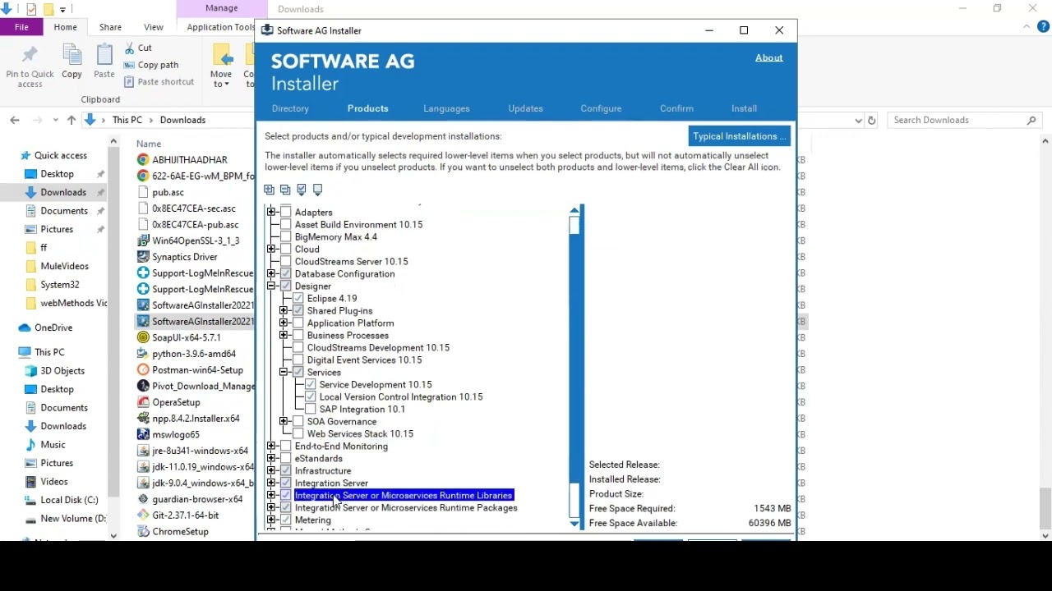Collapse the Services tree node
This screenshot has width=1052, height=591.
[284, 373]
